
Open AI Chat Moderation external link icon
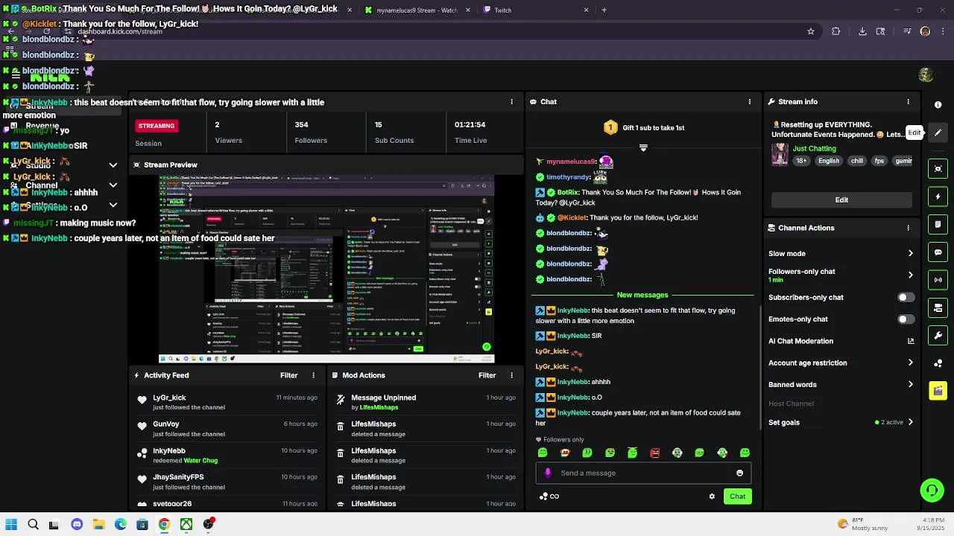point(910,341)
